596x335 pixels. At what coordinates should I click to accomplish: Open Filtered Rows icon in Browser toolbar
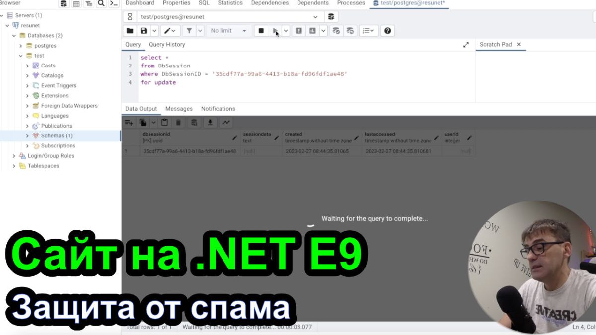tap(89, 4)
